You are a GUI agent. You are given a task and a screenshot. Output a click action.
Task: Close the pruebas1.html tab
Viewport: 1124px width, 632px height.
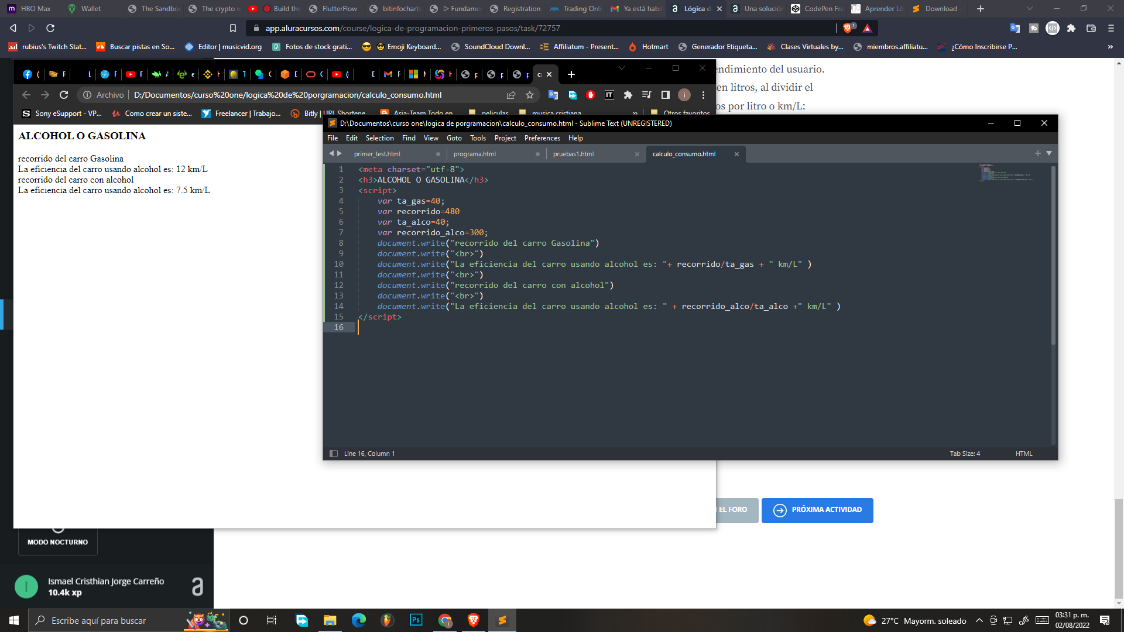[x=637, y=154]
